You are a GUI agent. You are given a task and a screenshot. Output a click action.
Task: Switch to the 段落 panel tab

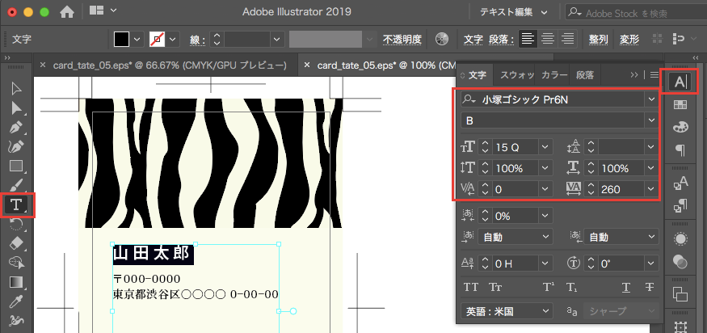[585, 75]
